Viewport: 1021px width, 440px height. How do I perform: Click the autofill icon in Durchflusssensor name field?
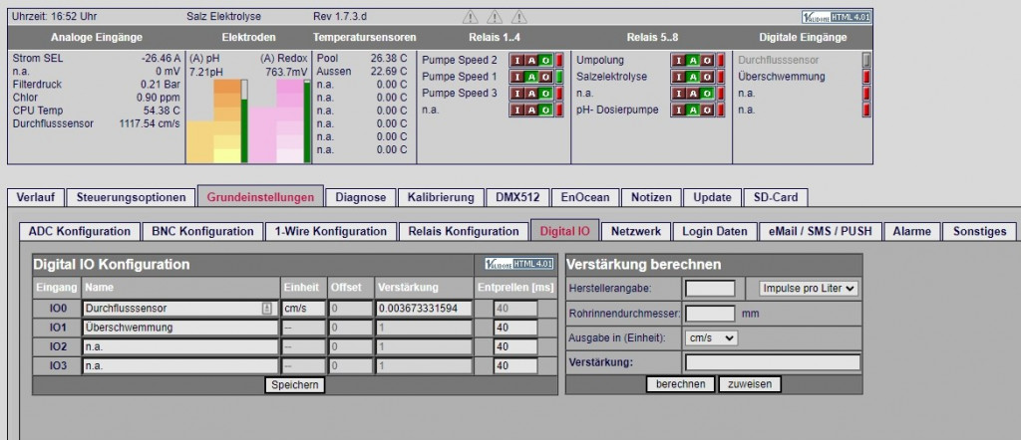tap(267, 309)
